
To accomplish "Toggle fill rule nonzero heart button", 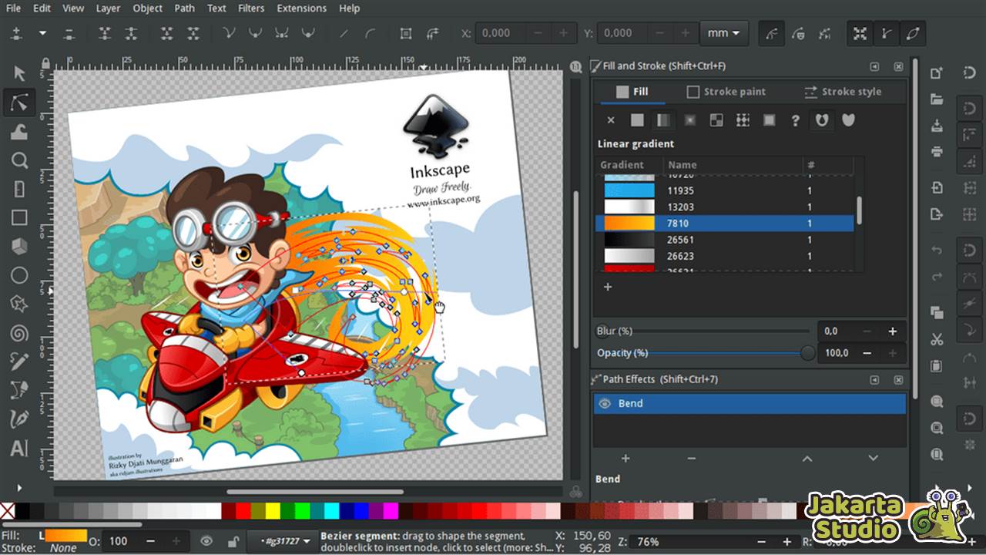I will 848,120.
